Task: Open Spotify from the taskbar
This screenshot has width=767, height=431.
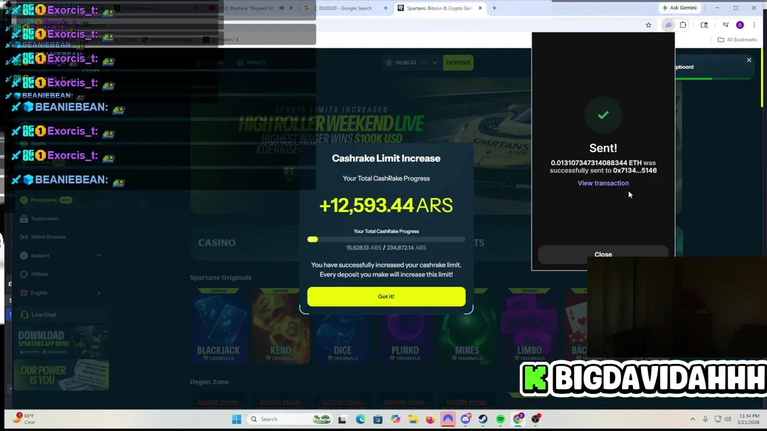Action: pyautogui.click(x=500, y=419)
